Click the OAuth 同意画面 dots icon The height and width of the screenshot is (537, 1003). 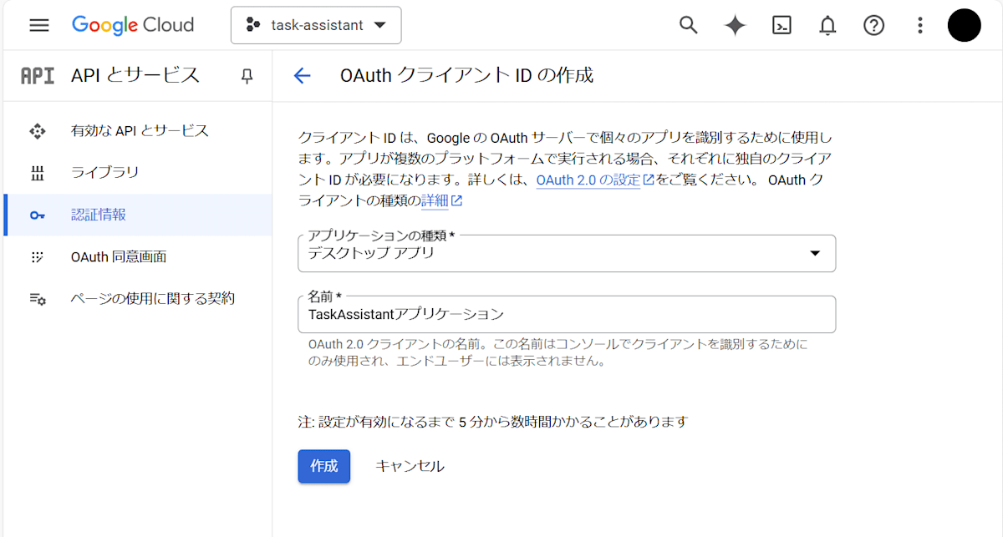tap(37, 257)
